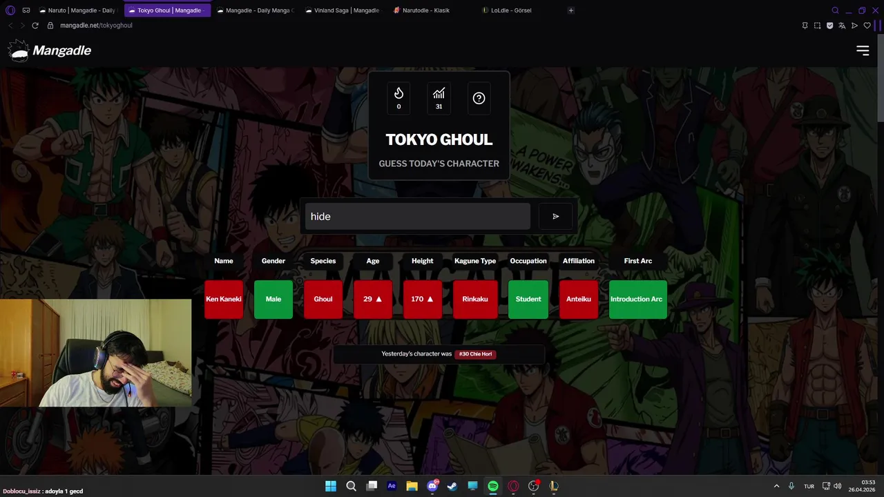Click the Rinkaku kagune tile
Image resolution: width=884 pixels, height=497 pixels.
(x=475, y=299)
